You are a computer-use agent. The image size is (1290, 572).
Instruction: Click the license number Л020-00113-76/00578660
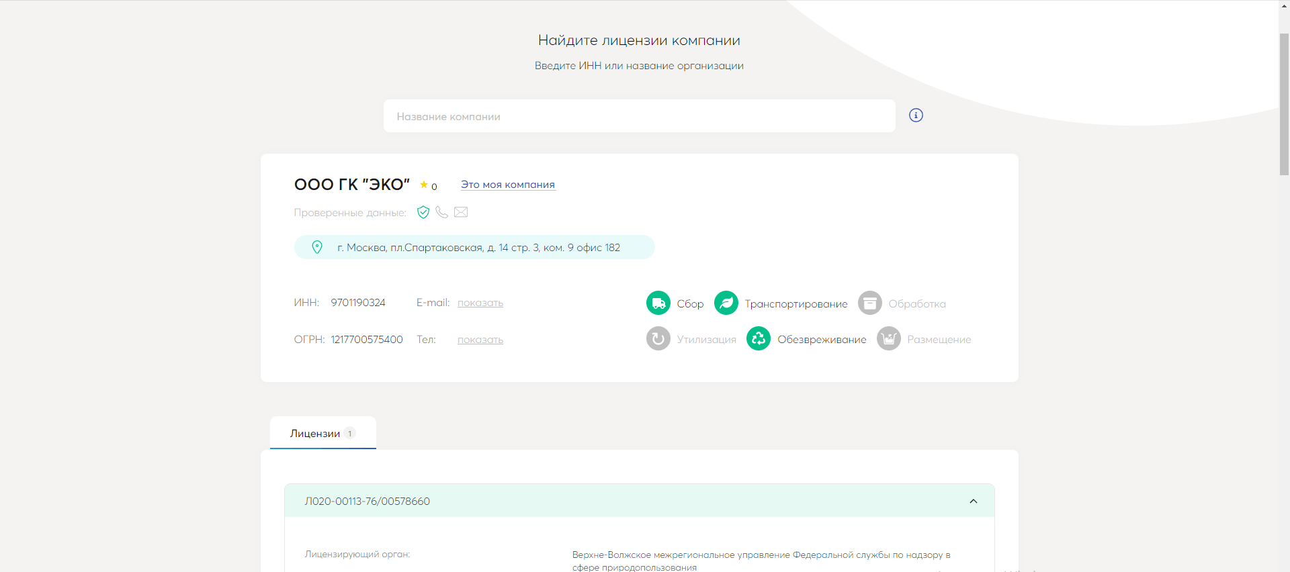coord(368,502)
